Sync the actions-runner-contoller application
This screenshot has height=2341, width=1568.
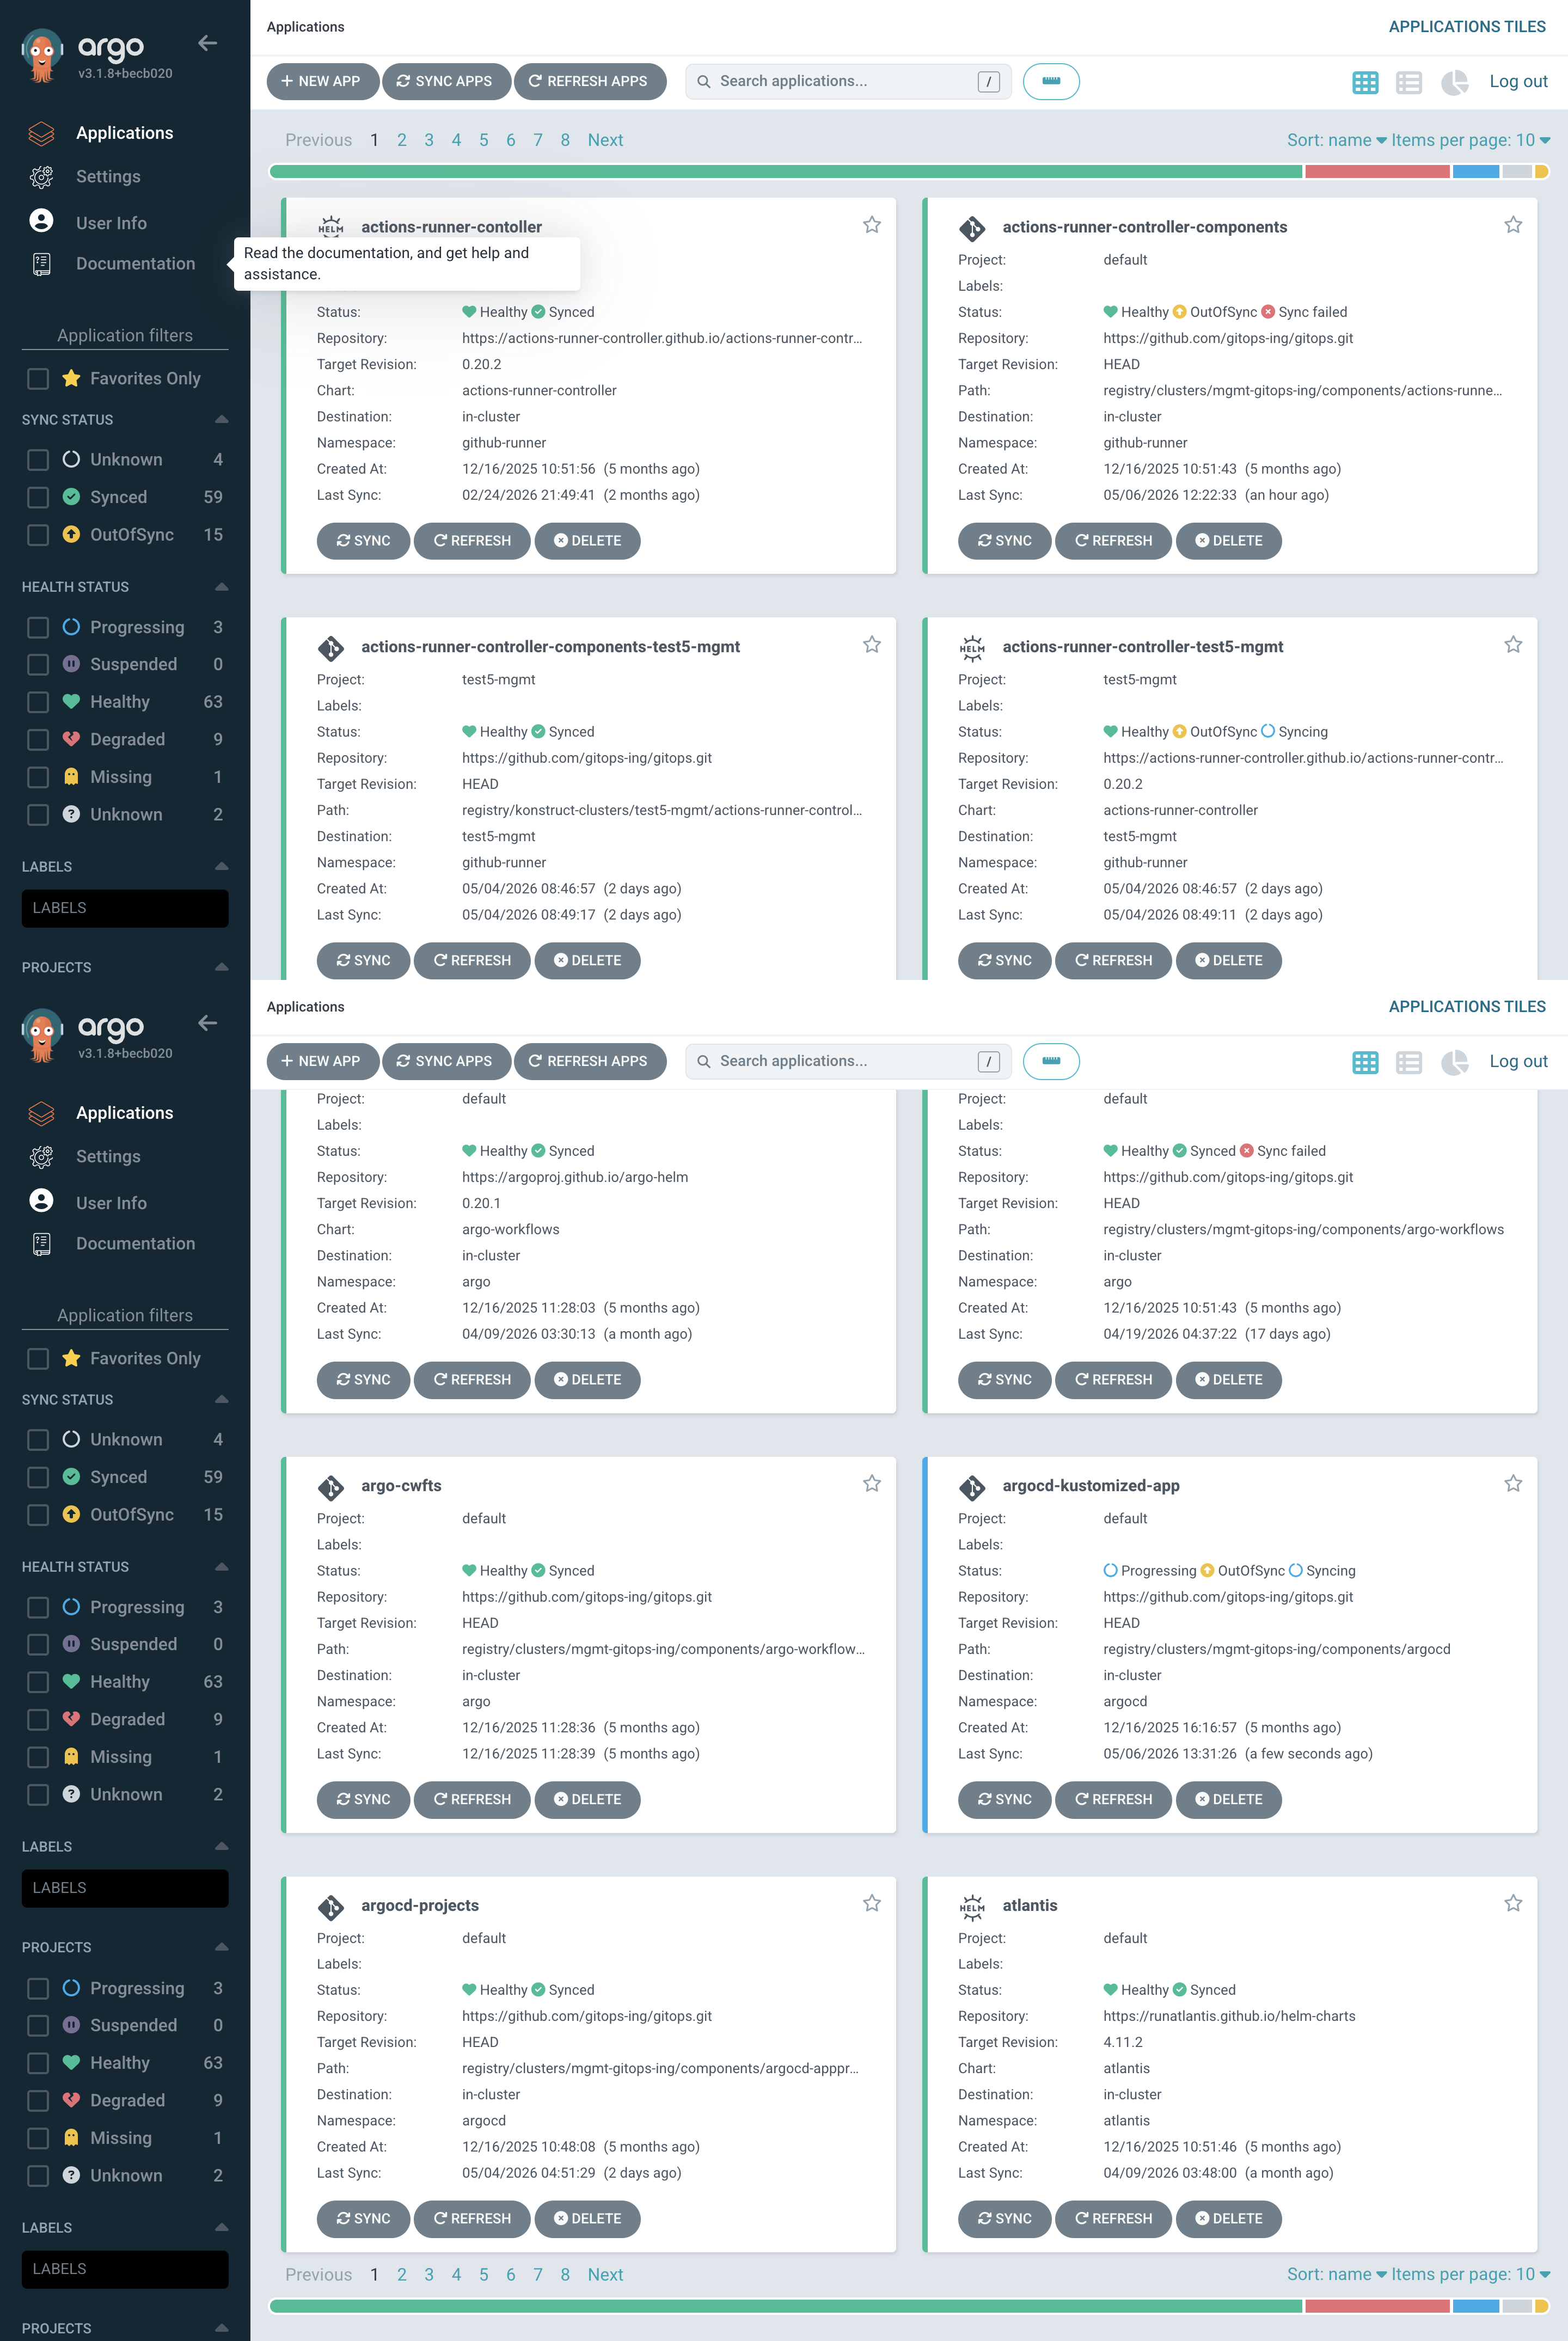pos(363,541)
